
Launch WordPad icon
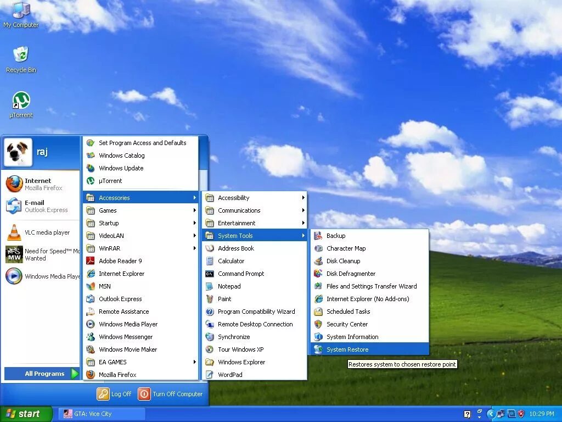(210, 374)
